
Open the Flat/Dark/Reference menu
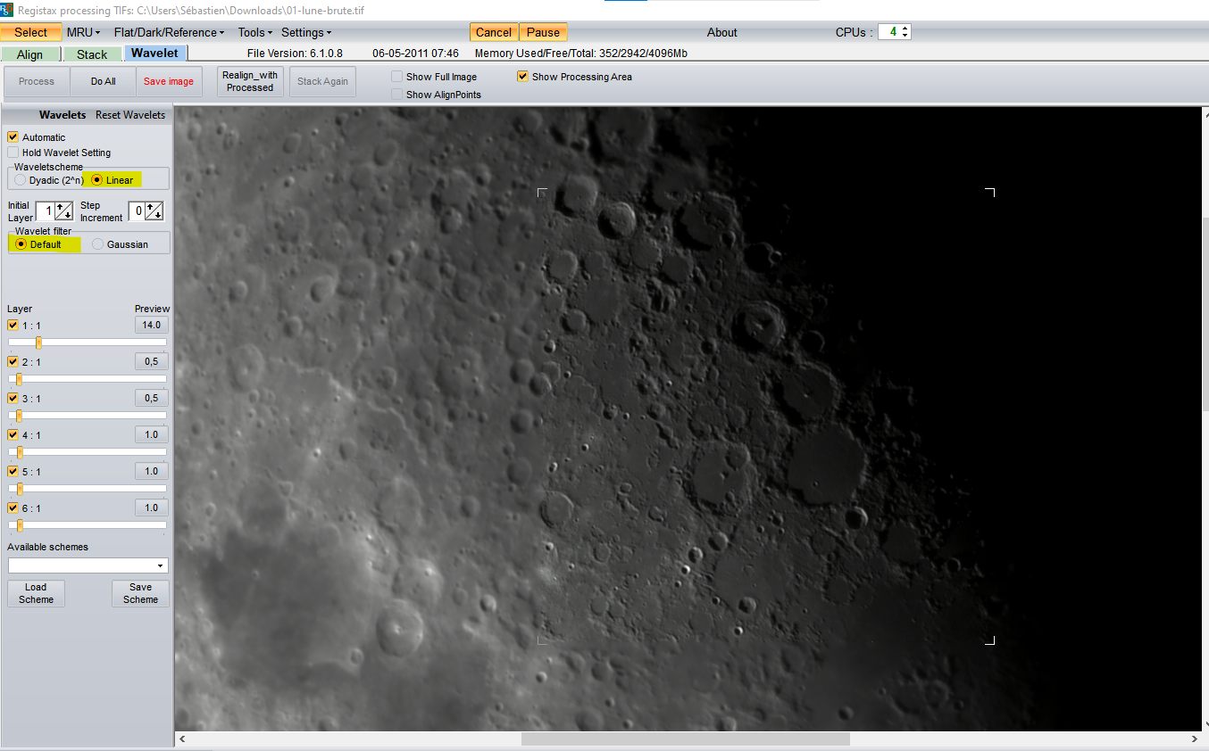(x=170, y=32)
